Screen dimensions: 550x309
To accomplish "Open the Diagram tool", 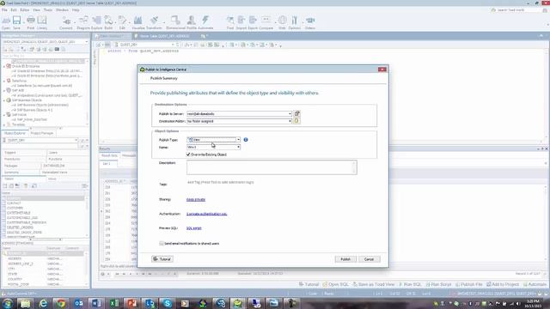I will (x=83, y=23).
